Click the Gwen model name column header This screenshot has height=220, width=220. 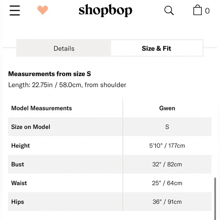(x=167, y=108)
